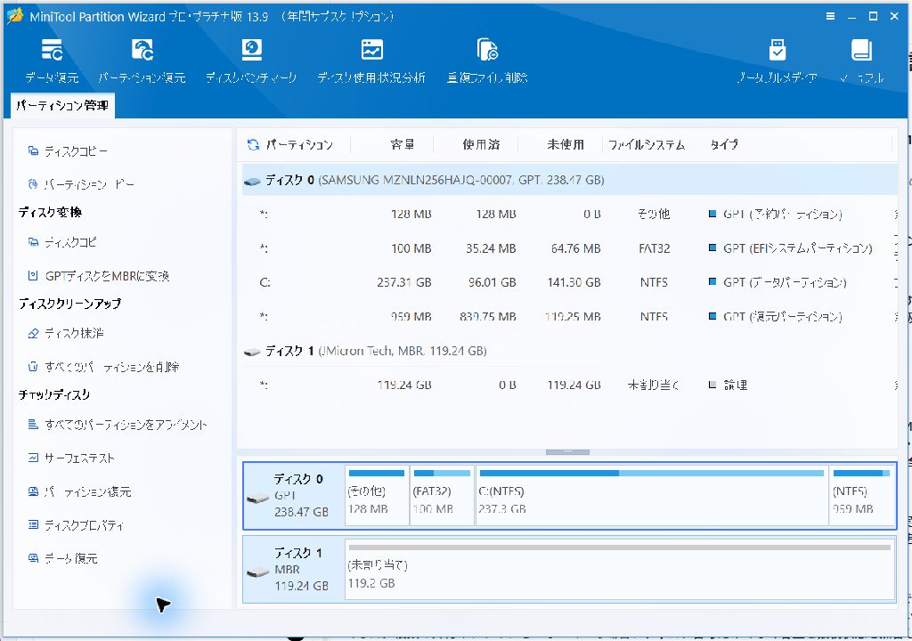Select ディスク抹消 under ディスククリーンアップ
This screenshot has height=641, width=912.
point(66,333)
